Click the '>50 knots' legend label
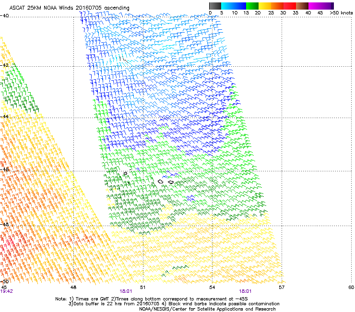Screen dimensions: 355x312 coord(341,13)
